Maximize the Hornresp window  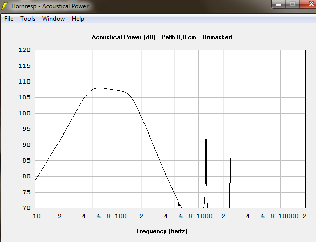293,4
